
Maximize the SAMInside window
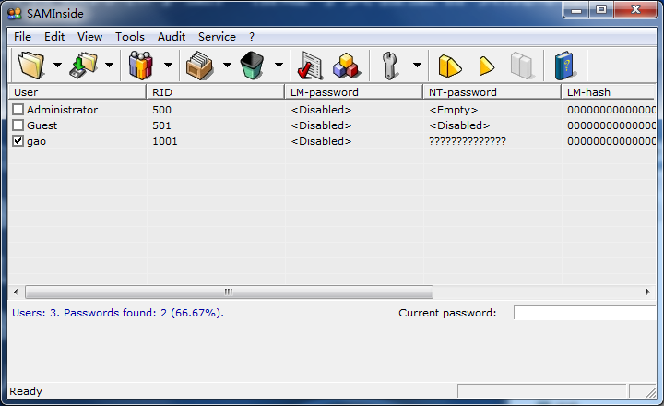click(601, 10)
